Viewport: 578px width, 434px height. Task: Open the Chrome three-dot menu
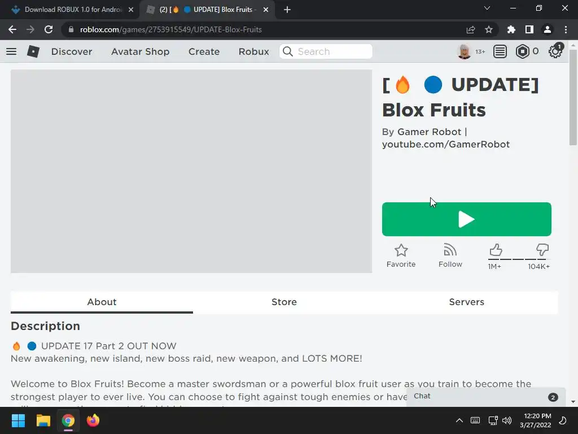click(x=566, y=29)
